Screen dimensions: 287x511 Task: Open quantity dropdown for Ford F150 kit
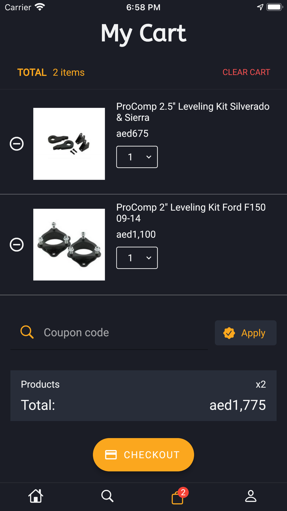coord(137,258)
